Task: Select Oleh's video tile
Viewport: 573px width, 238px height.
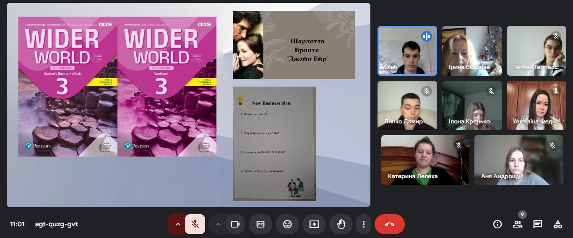Action: tap(407, 51)
